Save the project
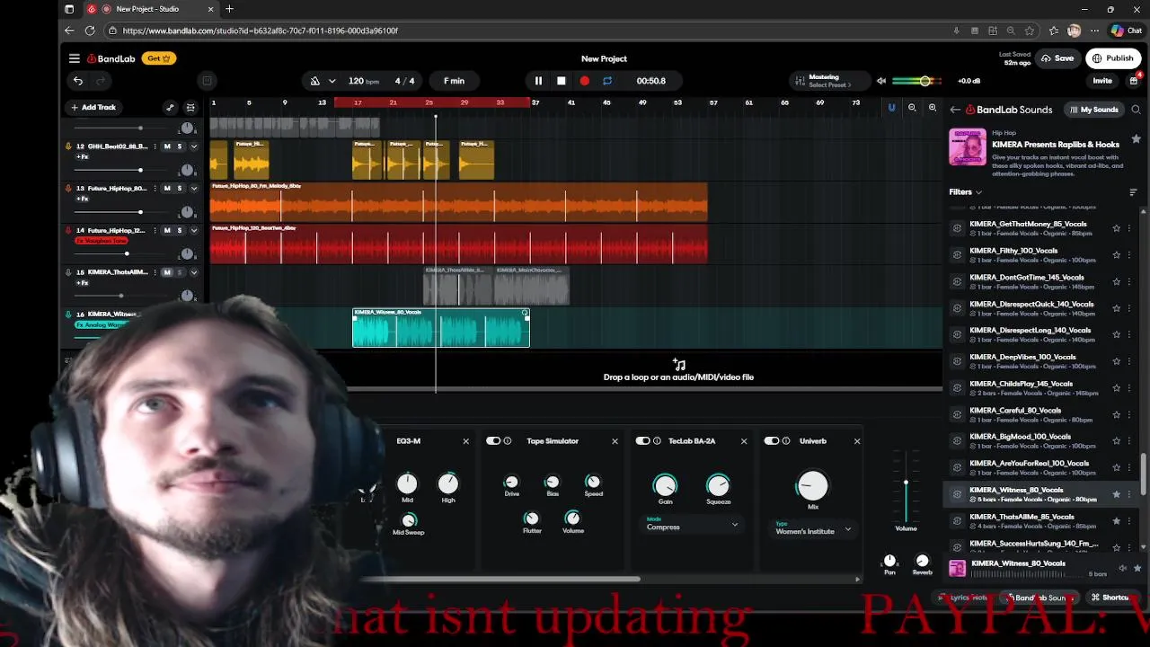 click(1057, 58)
